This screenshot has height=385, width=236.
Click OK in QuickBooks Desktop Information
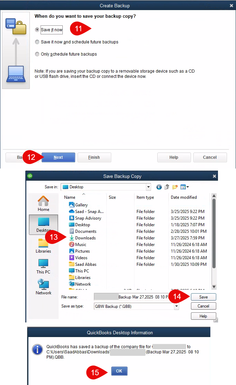119,371
